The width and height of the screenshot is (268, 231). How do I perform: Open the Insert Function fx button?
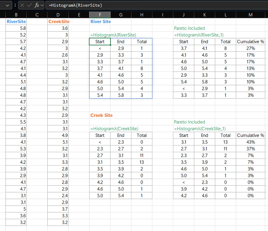37,5
